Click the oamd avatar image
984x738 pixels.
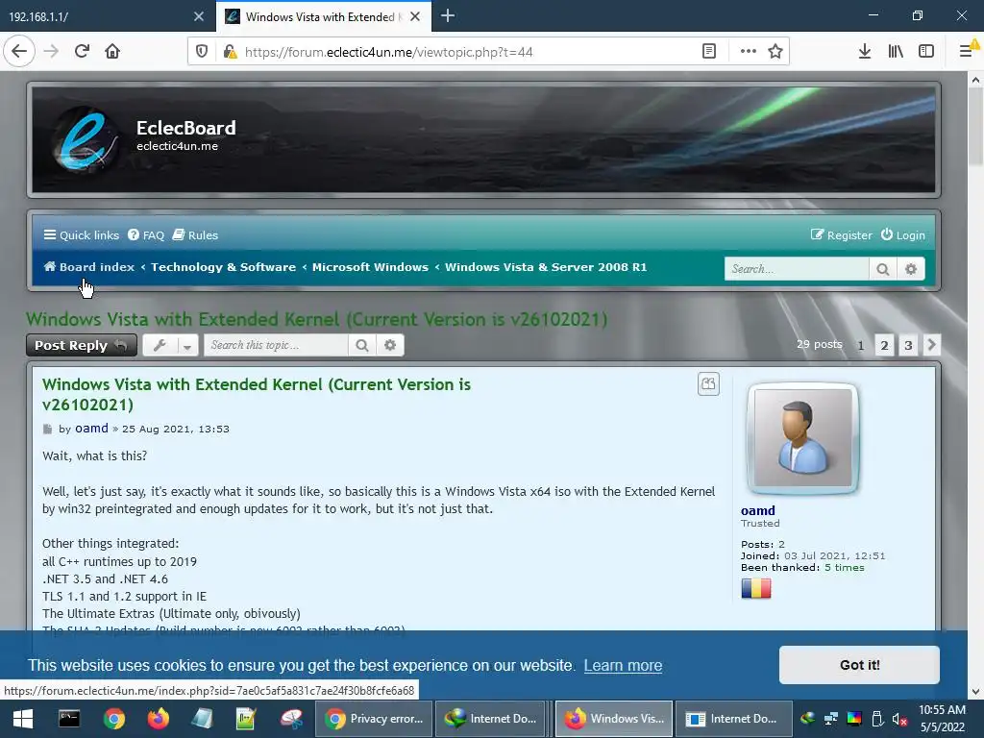click(802, 438)
